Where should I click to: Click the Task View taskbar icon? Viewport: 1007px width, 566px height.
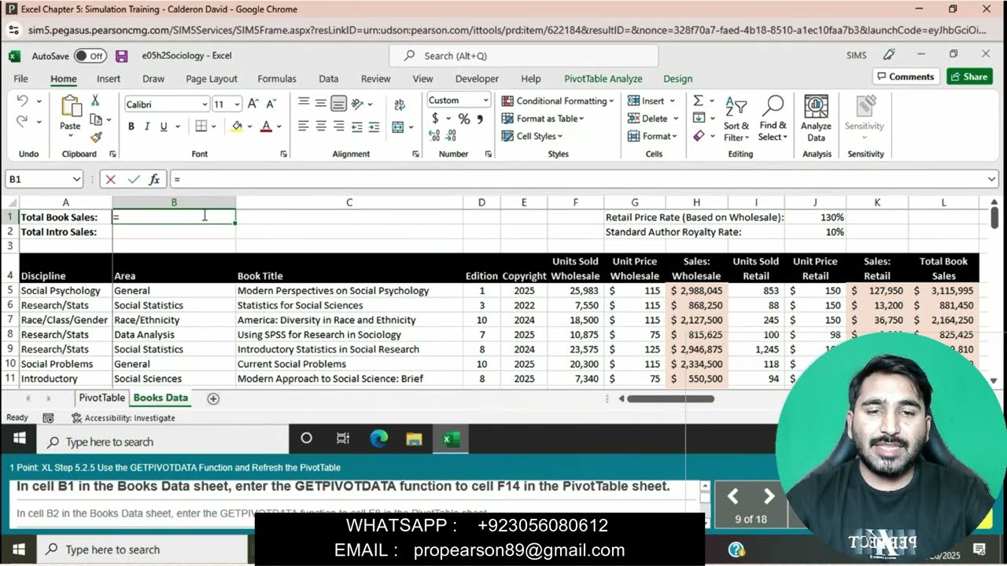342,439
